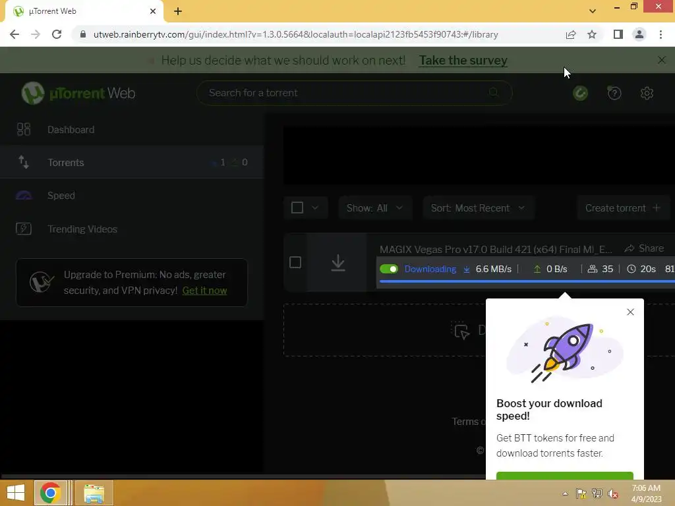This screenshot has width=675, height=506.
Task: Open browser side panel icon
Action: tap(618, 34)
